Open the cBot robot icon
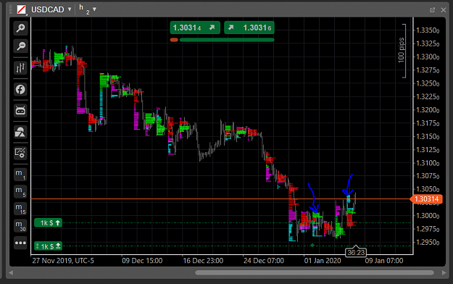The width and height of the screenshot is (453, 284). pyautogui.click(x=20, y=111)
